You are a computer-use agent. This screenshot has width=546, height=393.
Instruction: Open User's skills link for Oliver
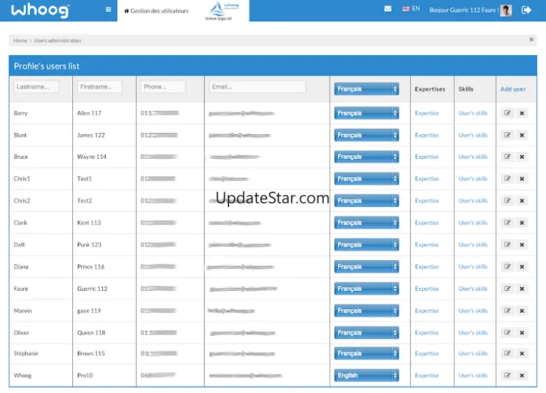pyautogui.click(x=473, y=333)
